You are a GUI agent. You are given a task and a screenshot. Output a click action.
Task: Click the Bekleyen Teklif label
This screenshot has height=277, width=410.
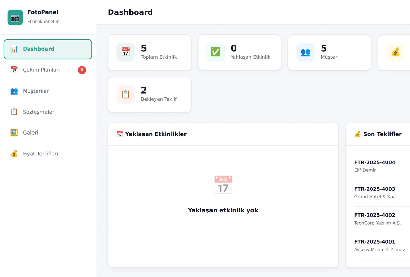pos(159,99)
